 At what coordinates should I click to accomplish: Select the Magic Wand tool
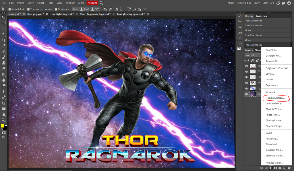tap(4, 34)
